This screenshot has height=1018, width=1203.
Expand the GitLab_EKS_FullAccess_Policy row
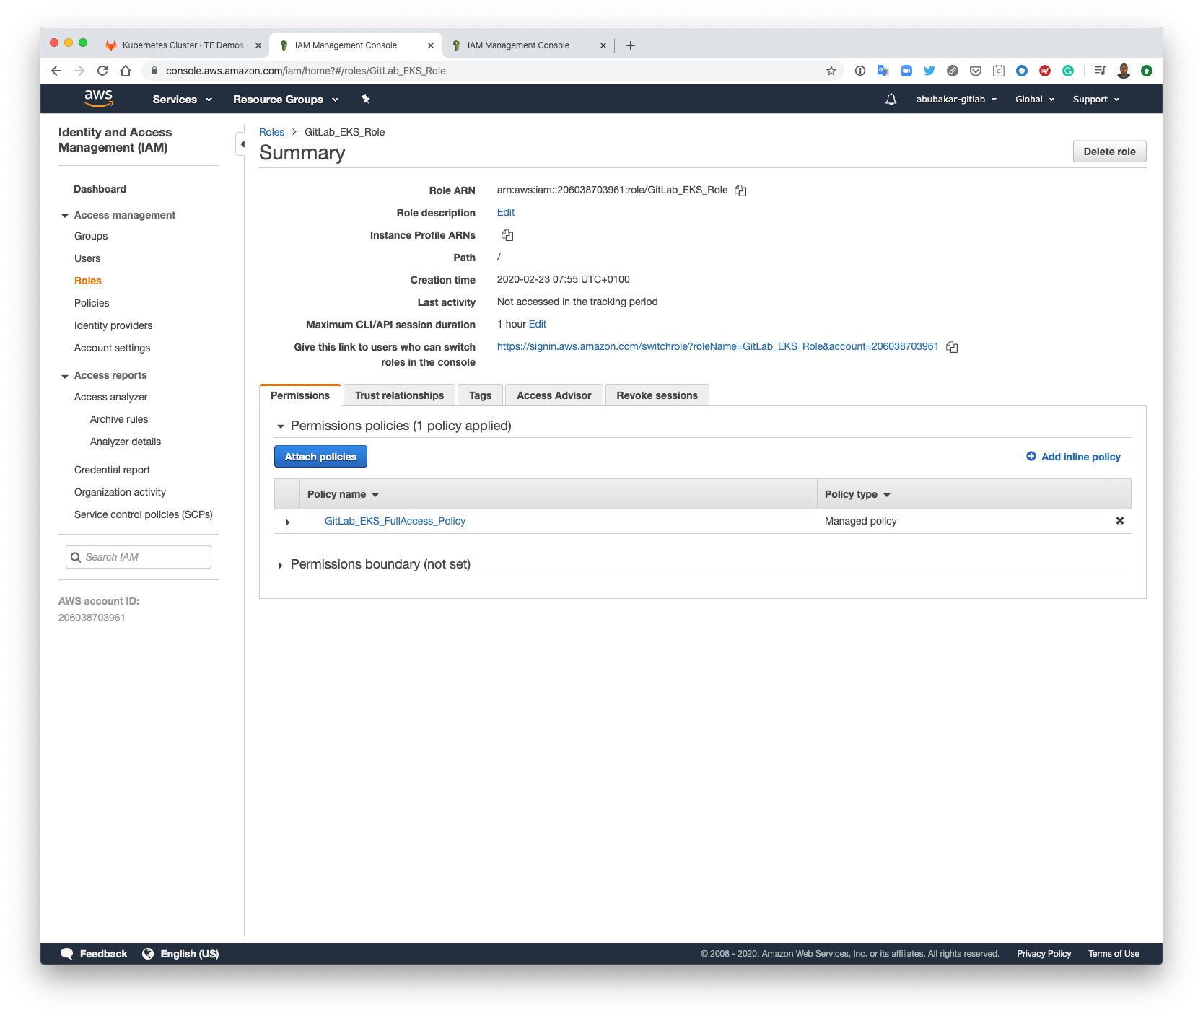[x=287, y=522]
